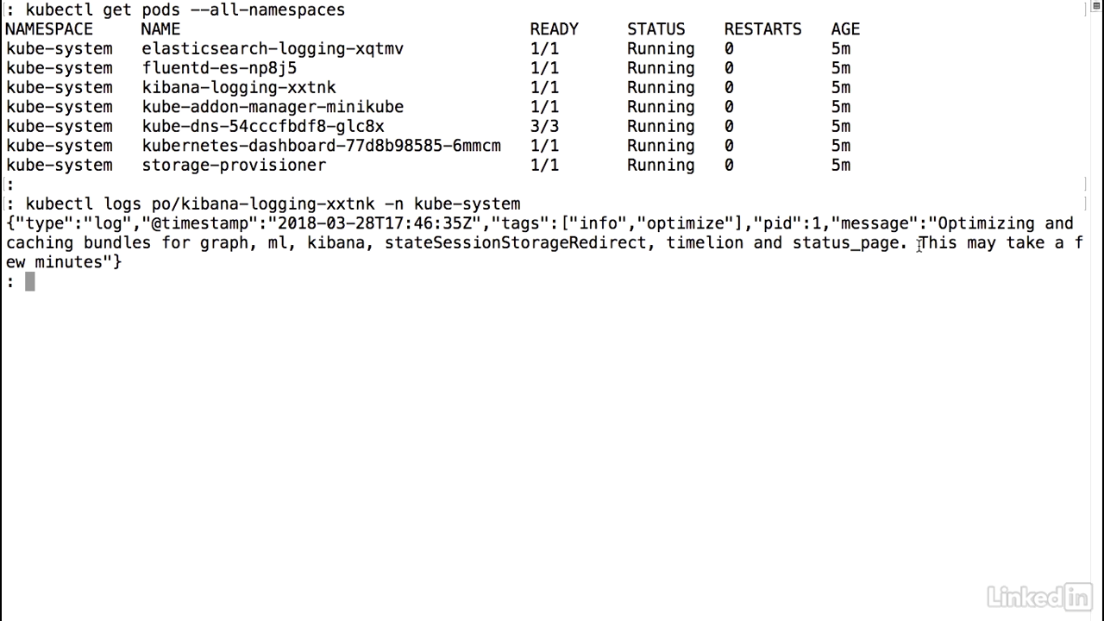Click the terminal cursor block at the prompt
Image resolution: width=1104 pixels, height=621 pixels.
point(29,281)
